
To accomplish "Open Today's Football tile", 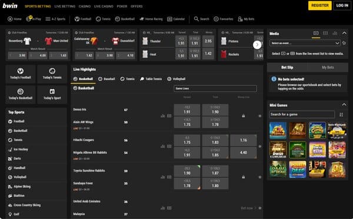I will point(21,74).
